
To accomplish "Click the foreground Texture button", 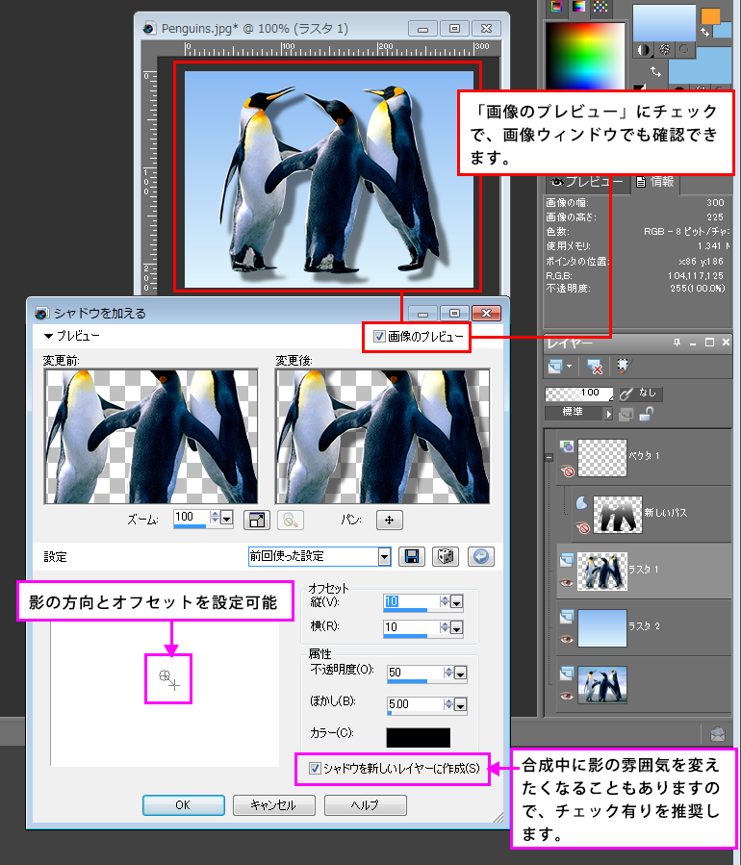I will pyautogui.click(x=664, y=50).
